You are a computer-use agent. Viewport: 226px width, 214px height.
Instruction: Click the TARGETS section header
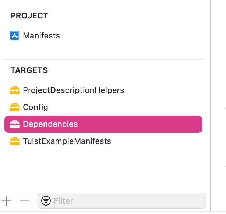click(x=29, y=70)
